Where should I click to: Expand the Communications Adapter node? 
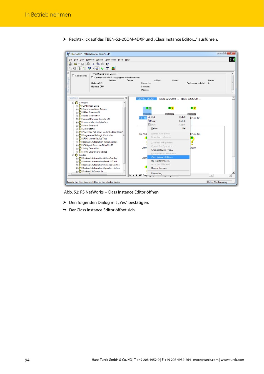pos(77,109)
